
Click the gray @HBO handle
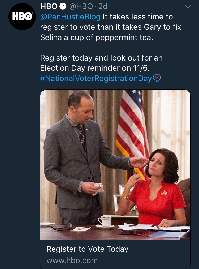click(81, 6)
